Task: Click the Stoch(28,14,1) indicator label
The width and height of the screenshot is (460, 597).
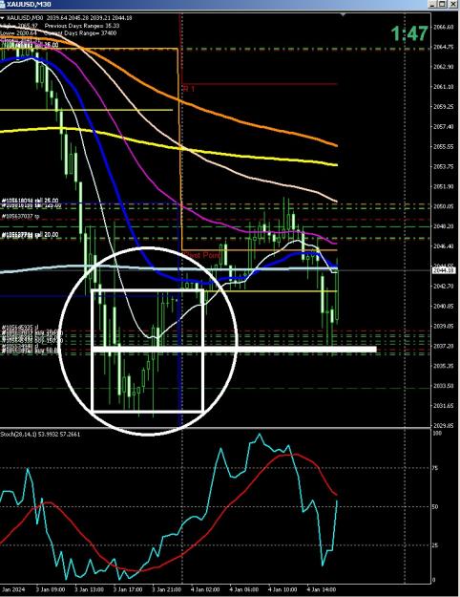Action: click(x=40, y=434)
